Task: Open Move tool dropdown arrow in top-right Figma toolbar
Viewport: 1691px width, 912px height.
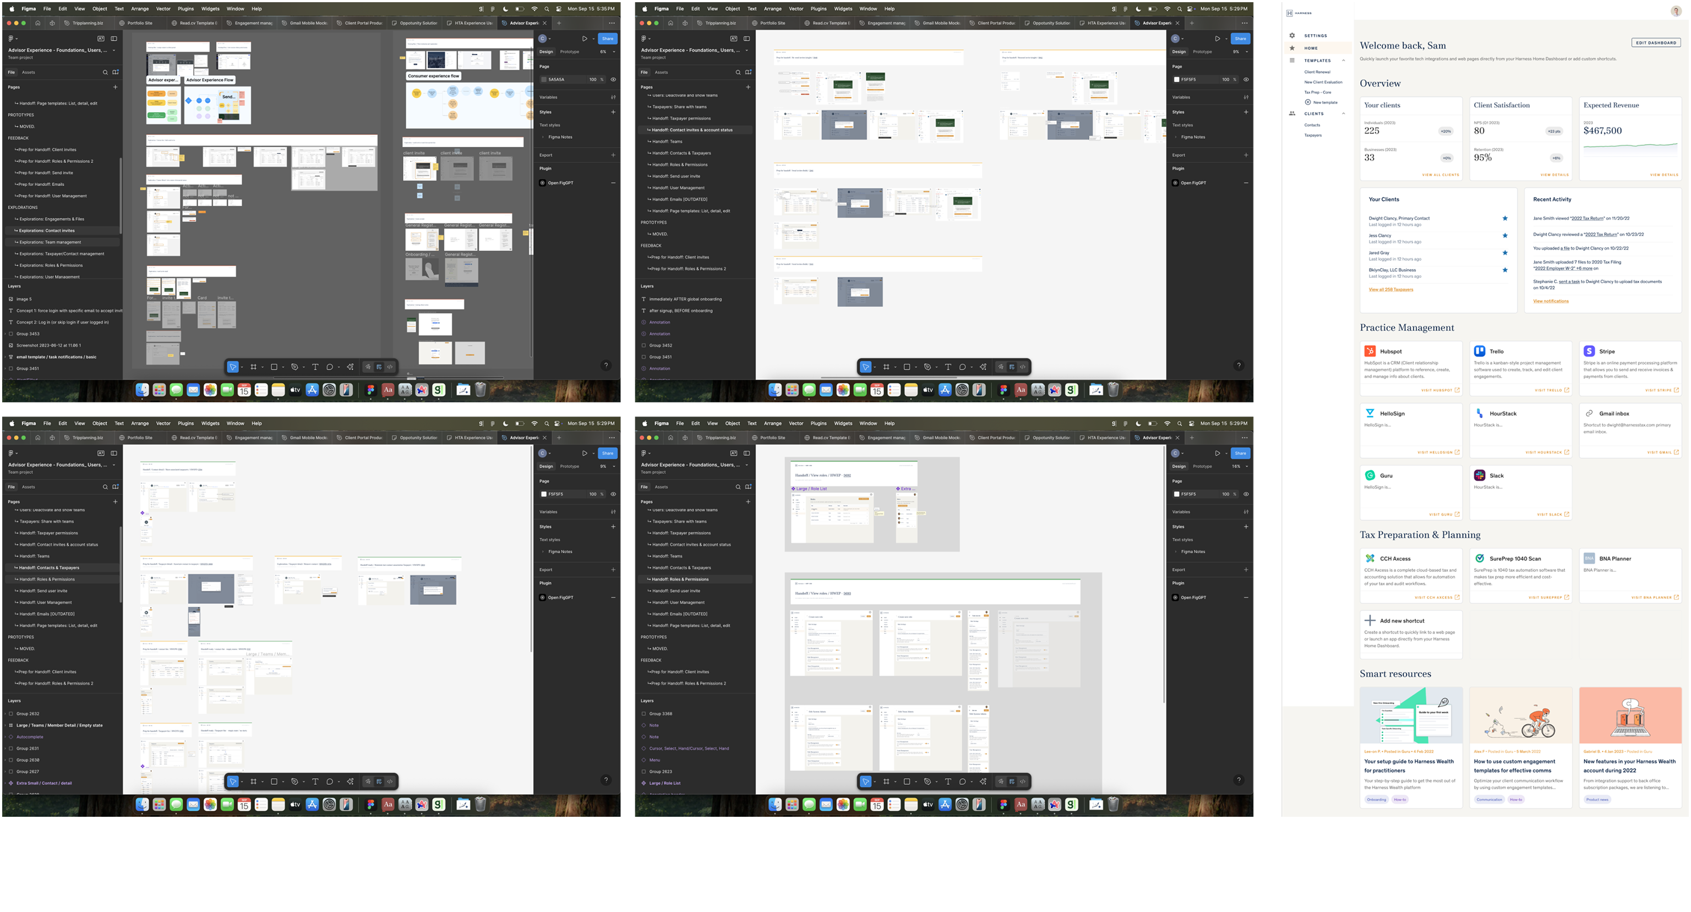Action: (x=874, y=367)
